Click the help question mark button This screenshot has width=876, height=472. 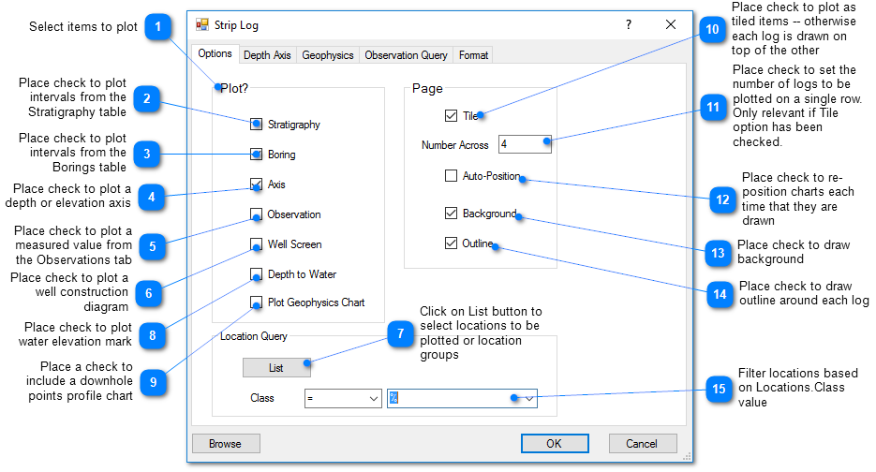coord(629,25)
